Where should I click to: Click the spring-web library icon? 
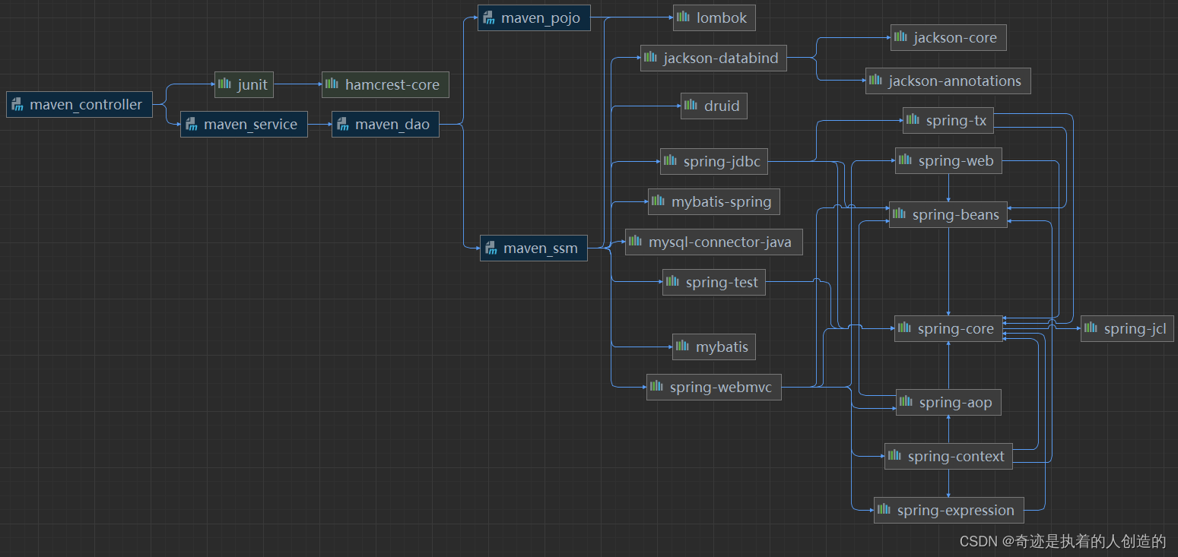[905, 160]
